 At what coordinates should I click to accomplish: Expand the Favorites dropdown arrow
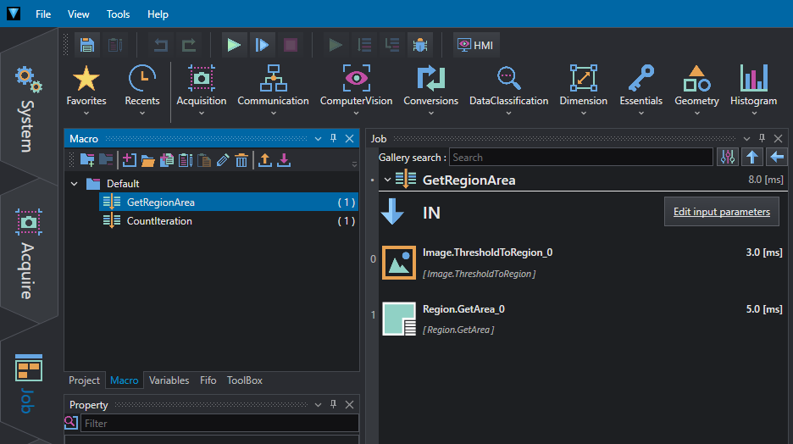tap(86, 114)
